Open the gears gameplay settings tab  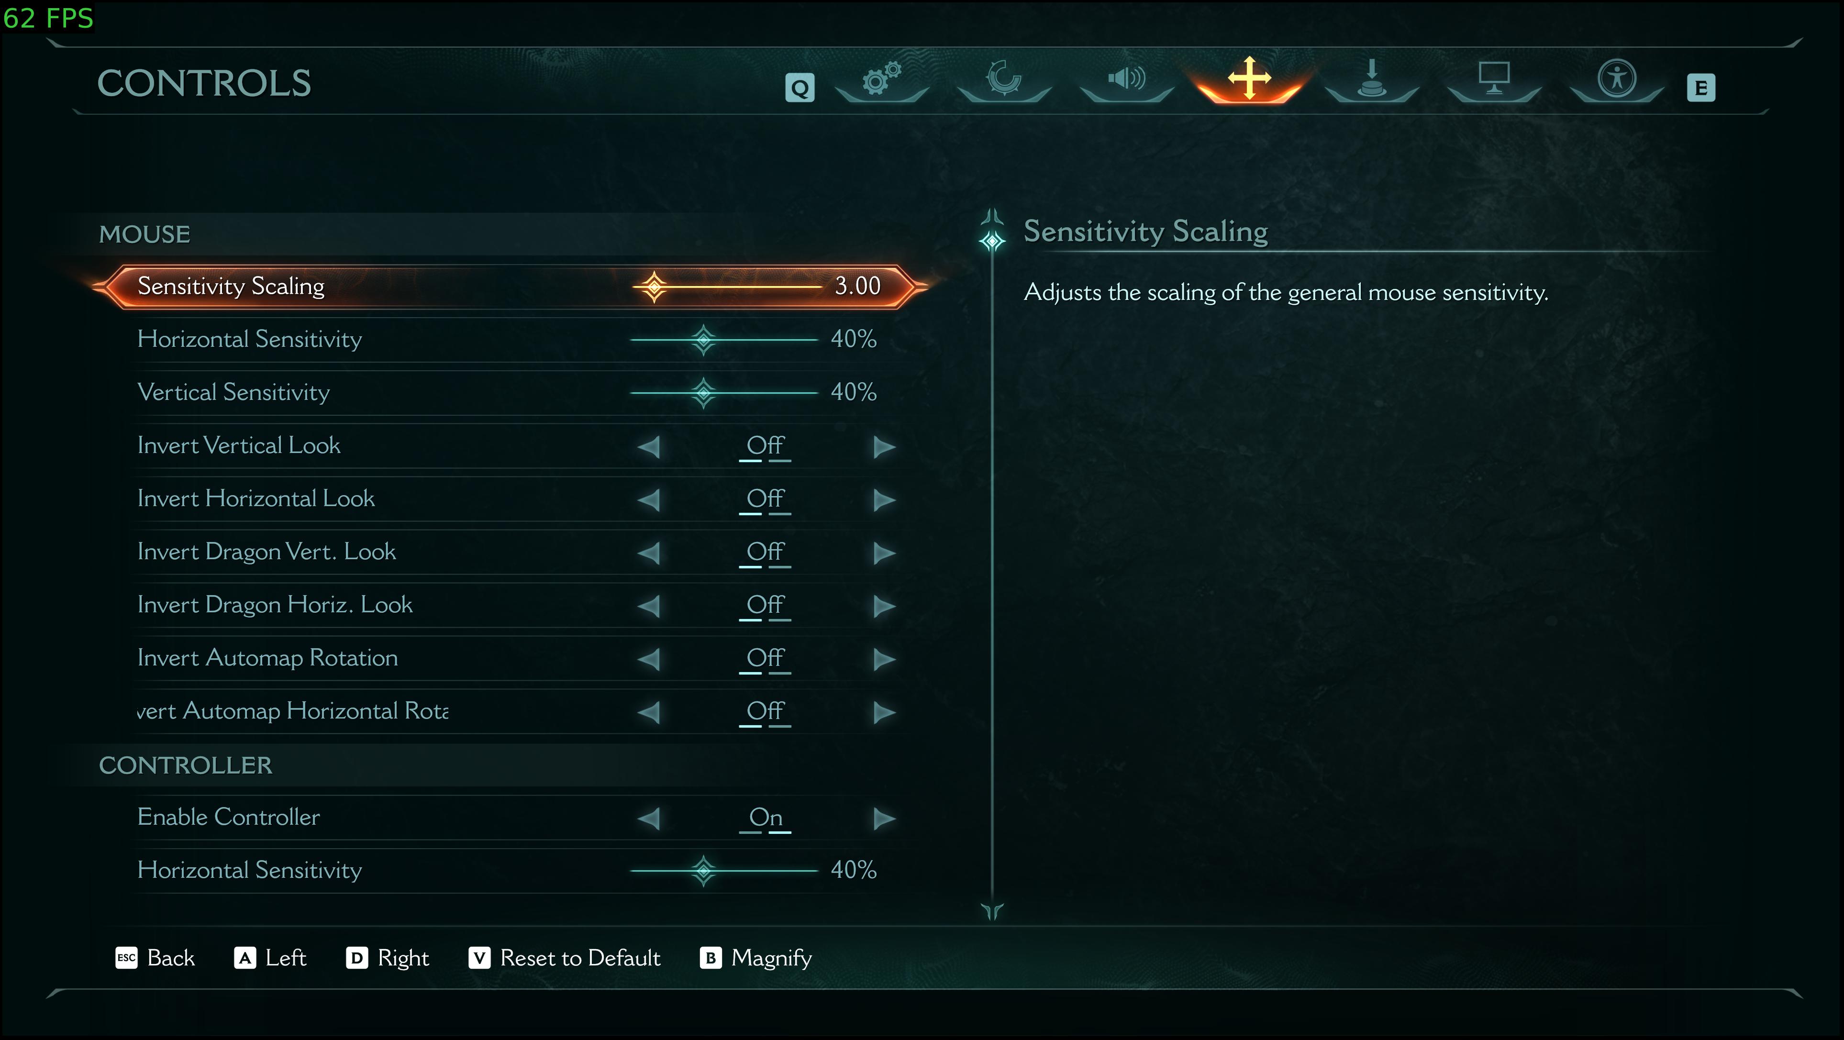point(881,79)
